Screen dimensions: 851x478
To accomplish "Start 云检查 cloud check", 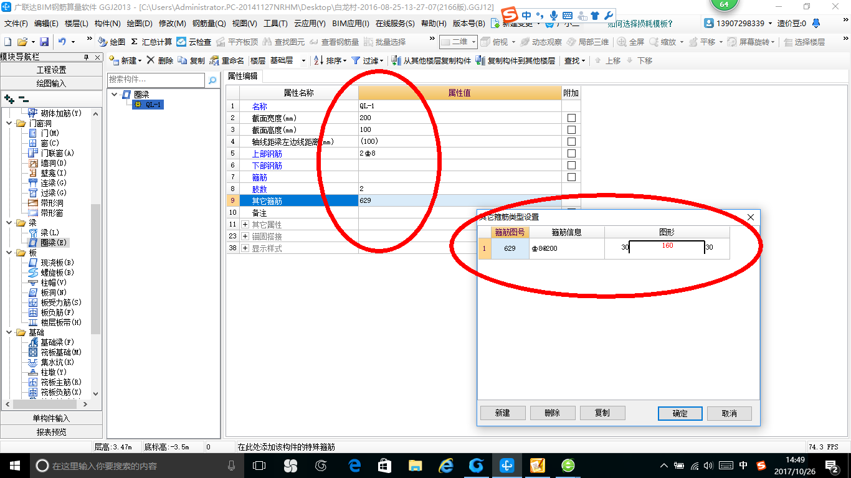I will point(194,42).
